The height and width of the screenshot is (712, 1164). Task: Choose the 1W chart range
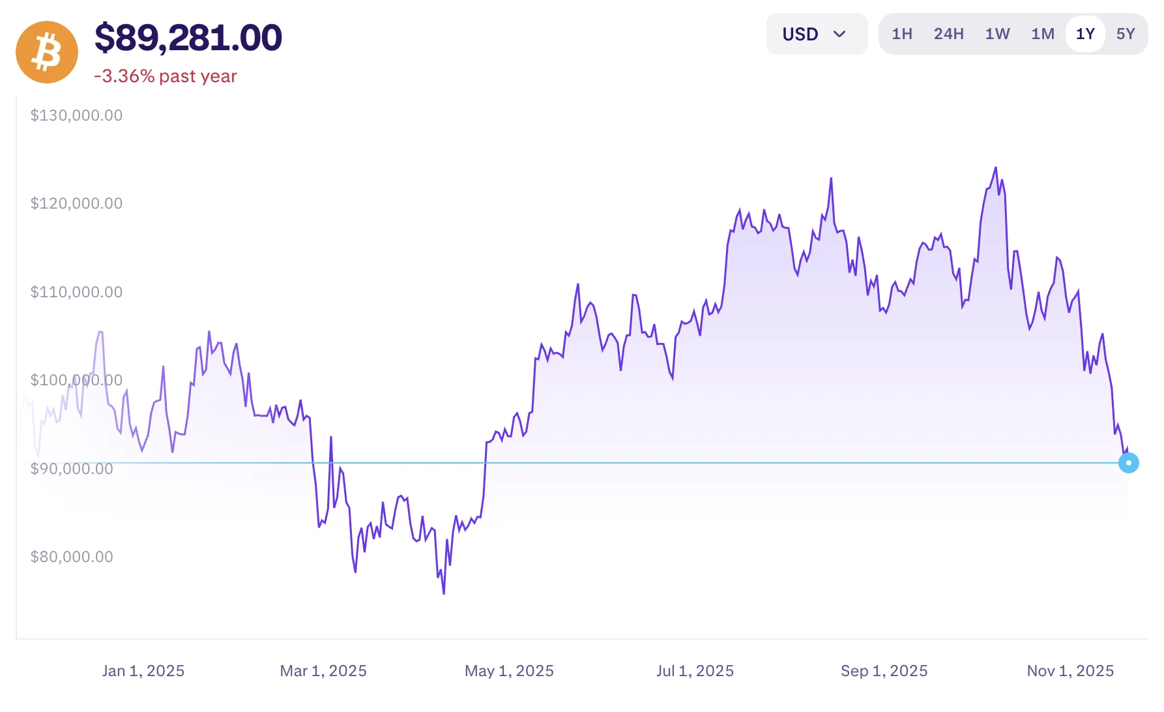pyautogui.click(x=997, y=34)
